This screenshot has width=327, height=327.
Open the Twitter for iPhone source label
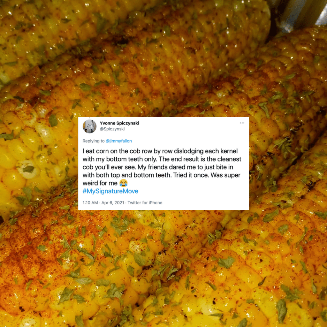(x=145, y=203)
